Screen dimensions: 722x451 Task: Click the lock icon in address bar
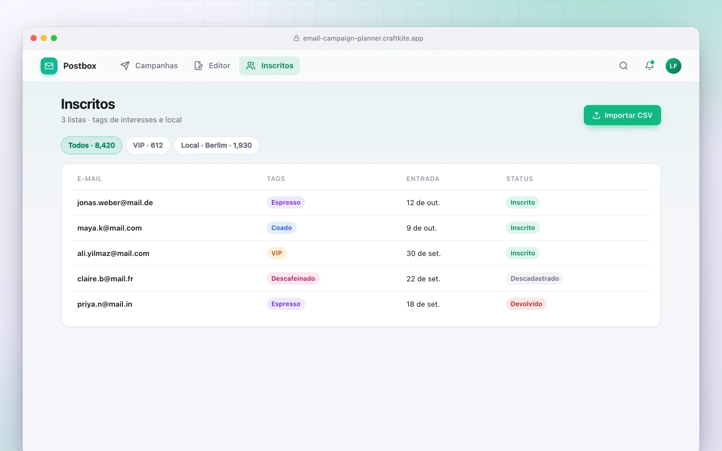click(x=296, y=38)
